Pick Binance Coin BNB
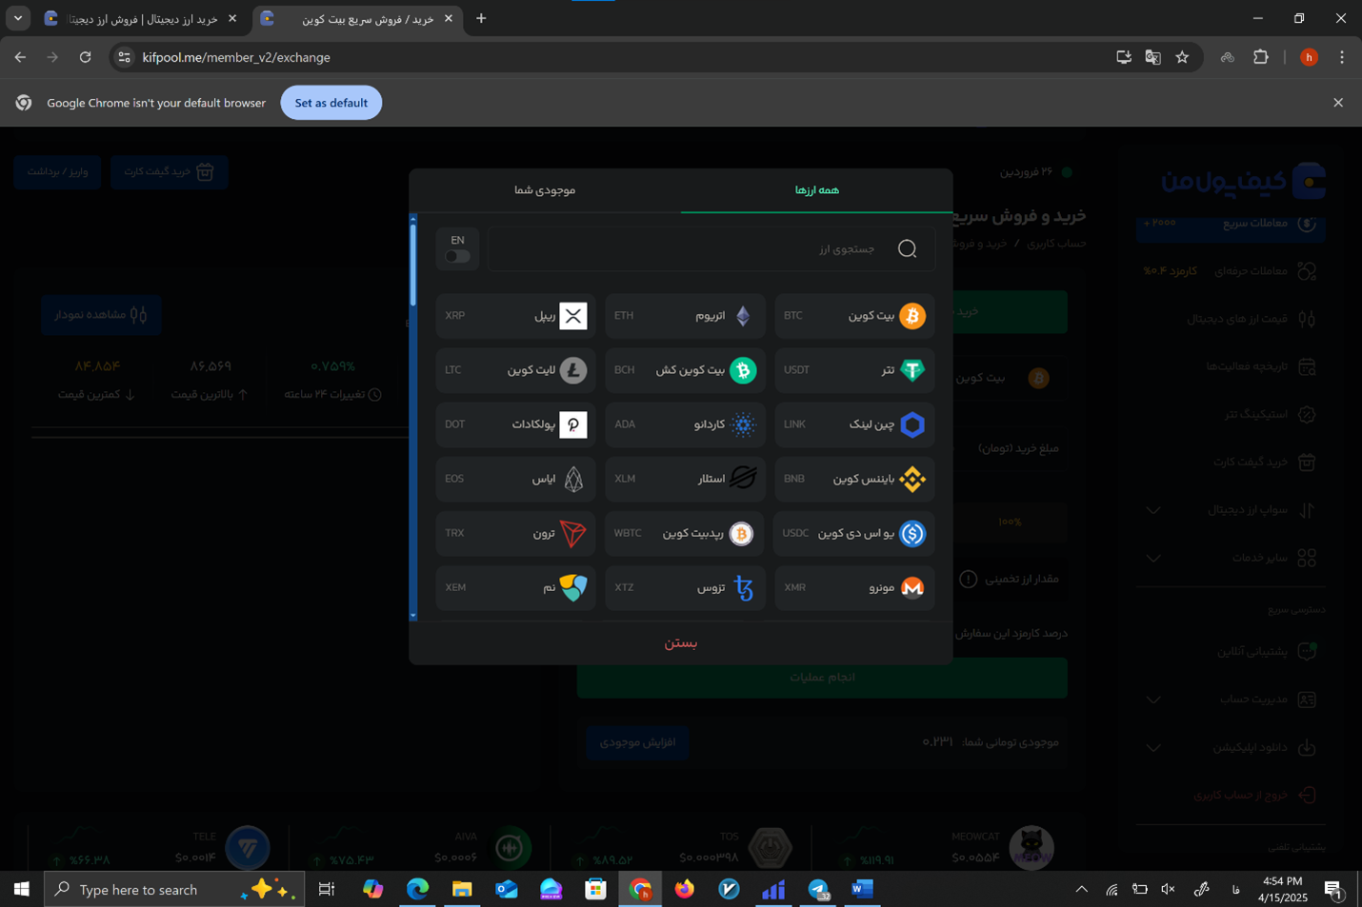This screenshot has height=907, width=1362. pos(854,479)
